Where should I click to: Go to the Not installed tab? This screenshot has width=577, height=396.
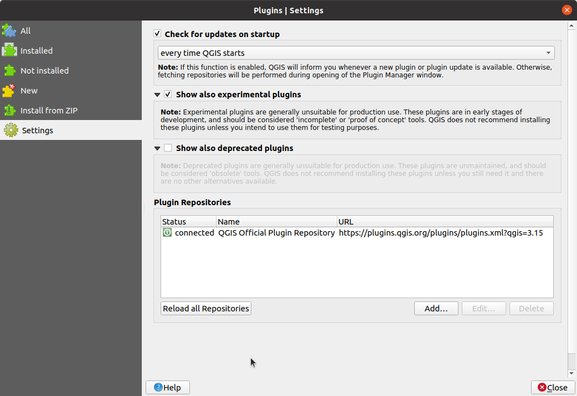[71, 71]
